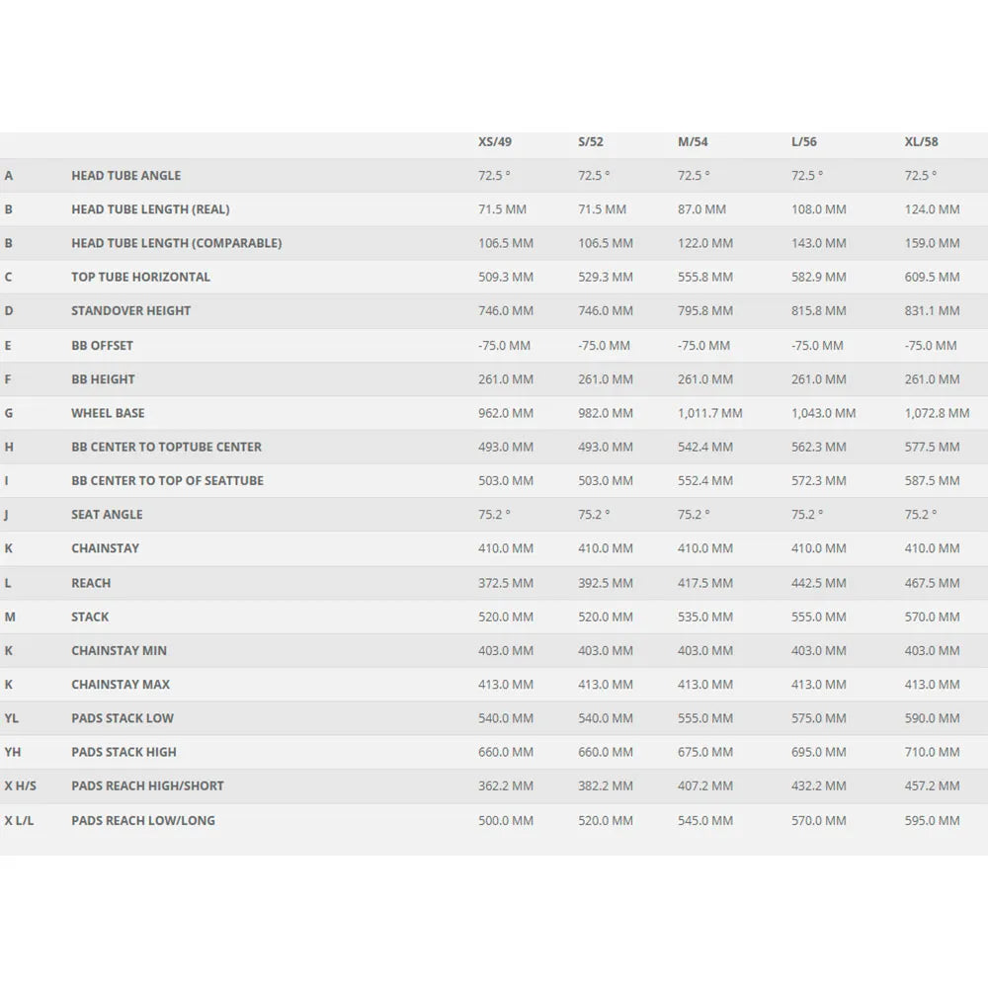This screenshot has width=988, height=988.
Task: Click the XS/49 size column header
Action: click(495, 141)
